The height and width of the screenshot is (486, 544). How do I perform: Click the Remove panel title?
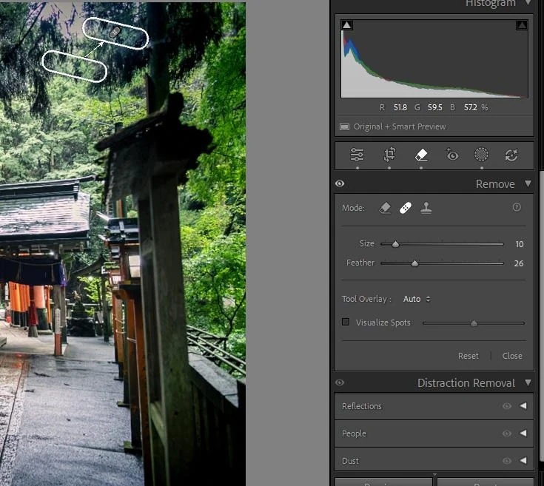[x=495, y=183]
